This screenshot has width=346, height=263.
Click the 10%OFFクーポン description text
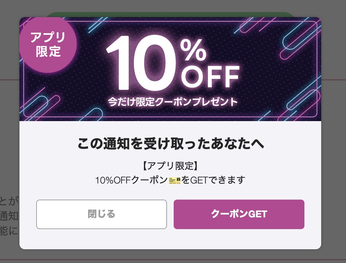click(x=131, y=180)
